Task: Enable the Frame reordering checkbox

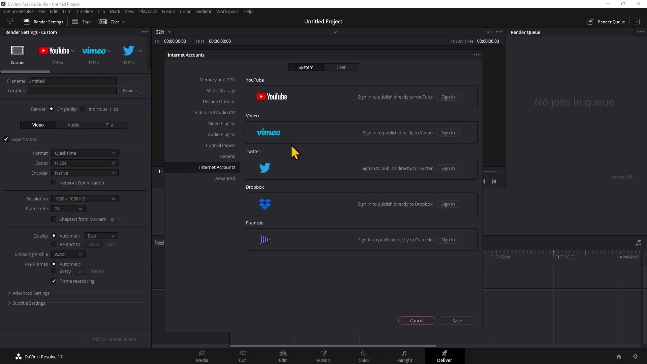Action: point(54,281)
